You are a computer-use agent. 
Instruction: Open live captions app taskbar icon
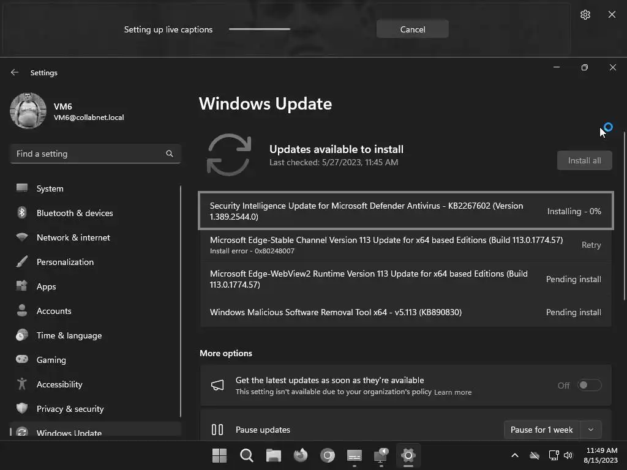355,455
